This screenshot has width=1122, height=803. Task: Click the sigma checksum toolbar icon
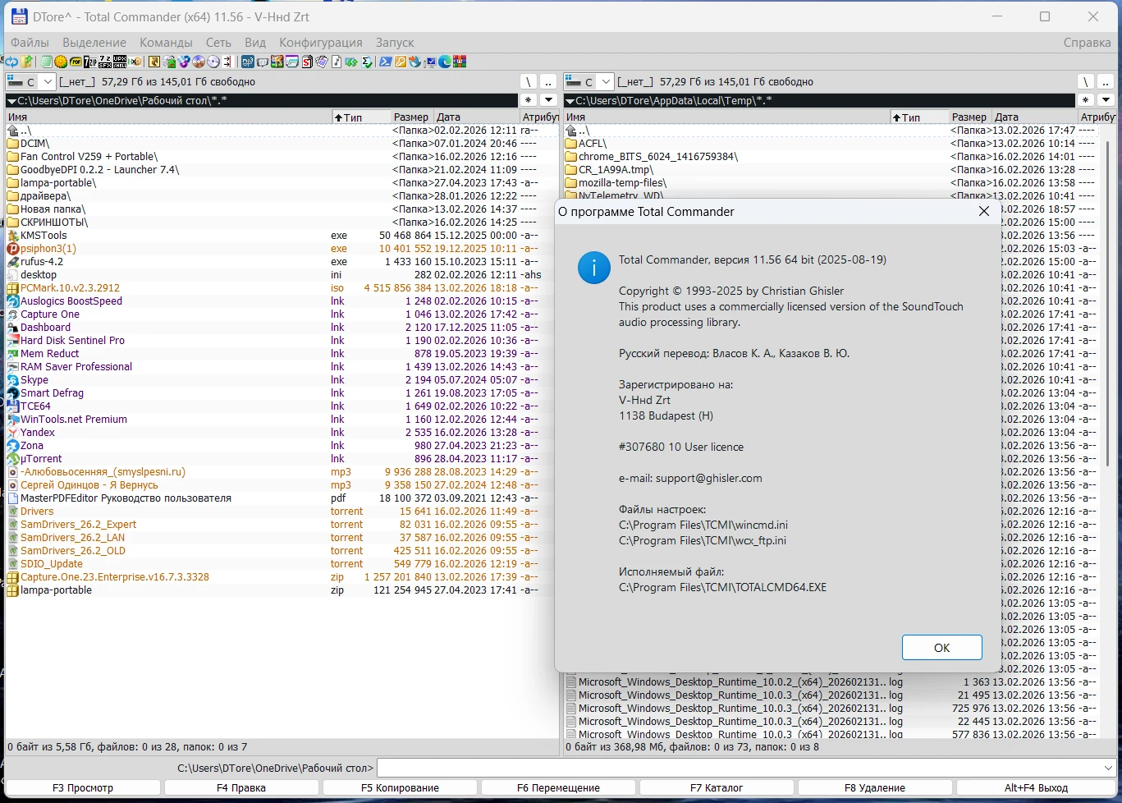[366, 62]
